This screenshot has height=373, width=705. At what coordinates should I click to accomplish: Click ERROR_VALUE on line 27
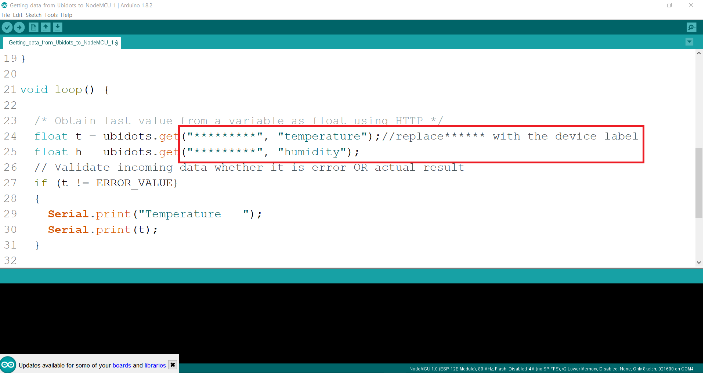tap(134, 183)
